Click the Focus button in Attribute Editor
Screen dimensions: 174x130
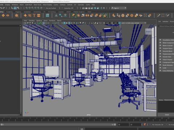coord(172,21)
